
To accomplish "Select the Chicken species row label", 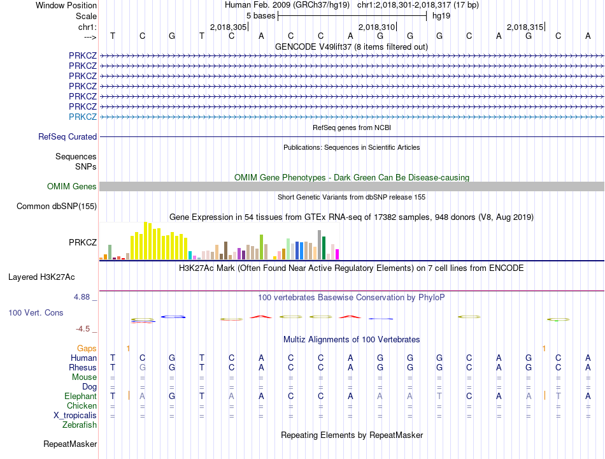I will [x=82, y=405].
